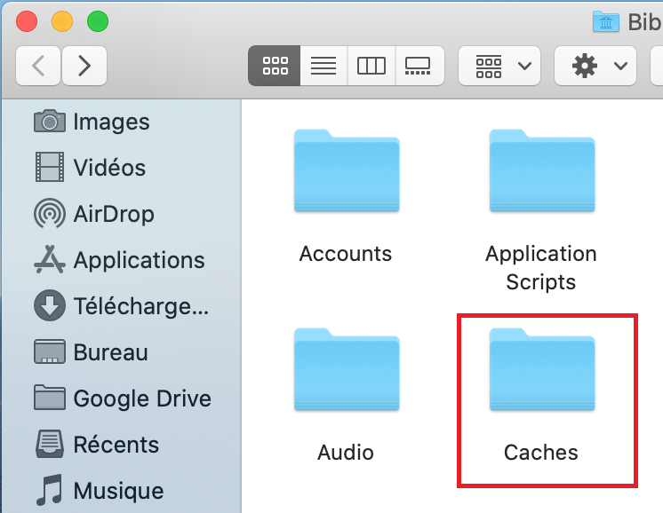The height and width of the screenshot is (513, 663).
Task: Switch to list view
Action: tap(324, 66)
